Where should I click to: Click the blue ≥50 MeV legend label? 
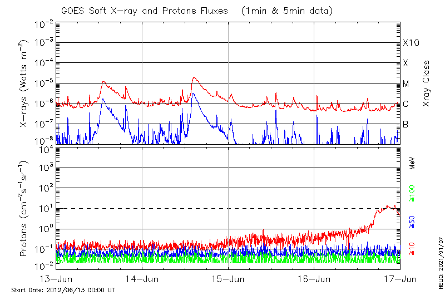[413, 221]
